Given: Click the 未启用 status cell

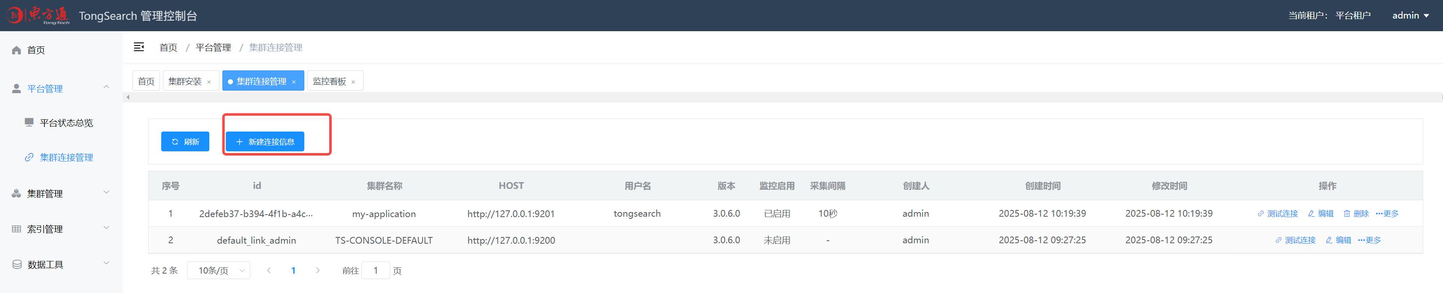Looking at the screenshot, I should pyautogui.click(x=777, y=240).
